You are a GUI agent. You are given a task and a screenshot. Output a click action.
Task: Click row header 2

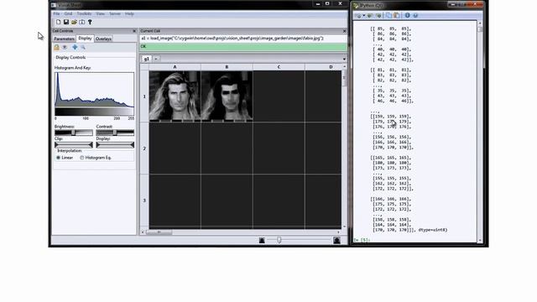click(144, 148)
